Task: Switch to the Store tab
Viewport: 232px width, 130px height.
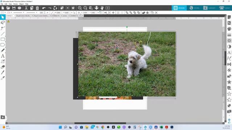Action: pos(194,8)
